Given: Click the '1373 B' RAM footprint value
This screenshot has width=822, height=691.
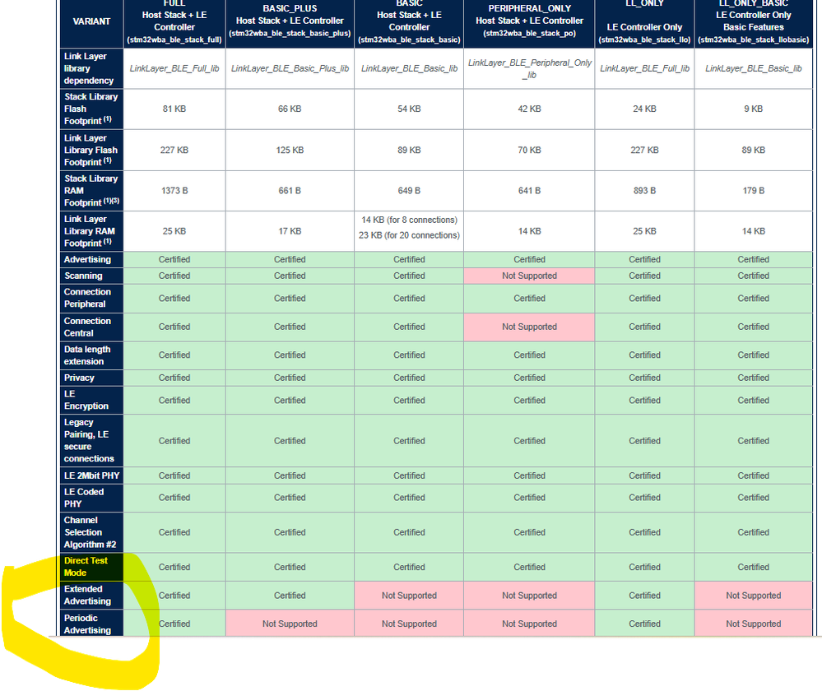Looking at the screenshot, I should coord(174,191).
